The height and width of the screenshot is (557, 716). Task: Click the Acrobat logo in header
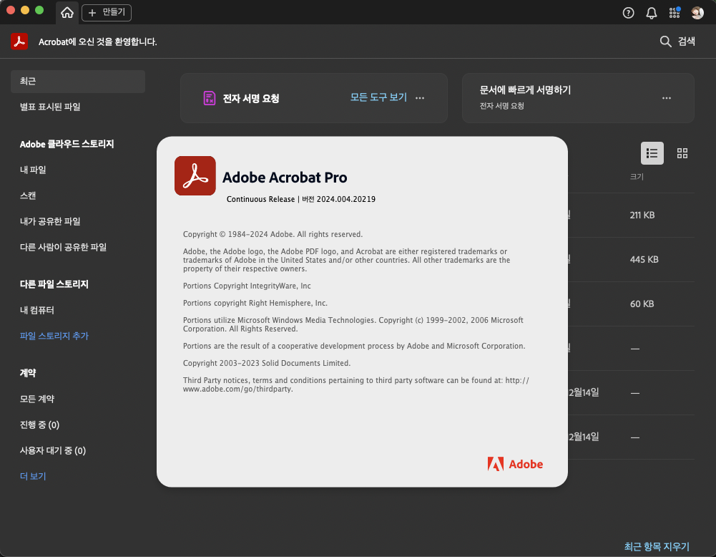[19, 42]
